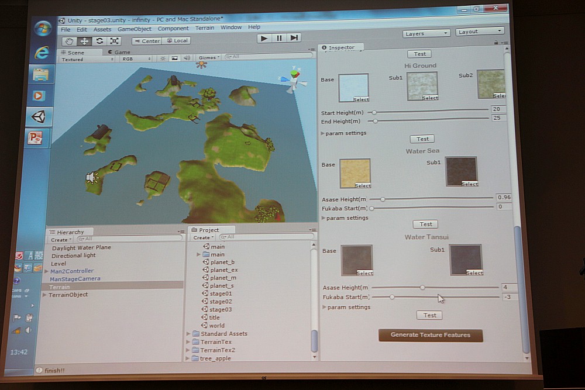Select planet_ex in Project panel
The image size is (585, 390).
[x=223, y=270]
